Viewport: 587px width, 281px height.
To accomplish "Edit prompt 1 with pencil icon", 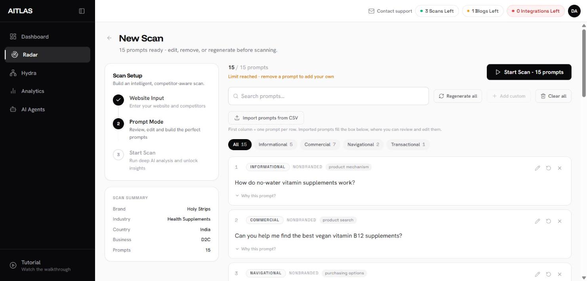I will coord(537,168).
